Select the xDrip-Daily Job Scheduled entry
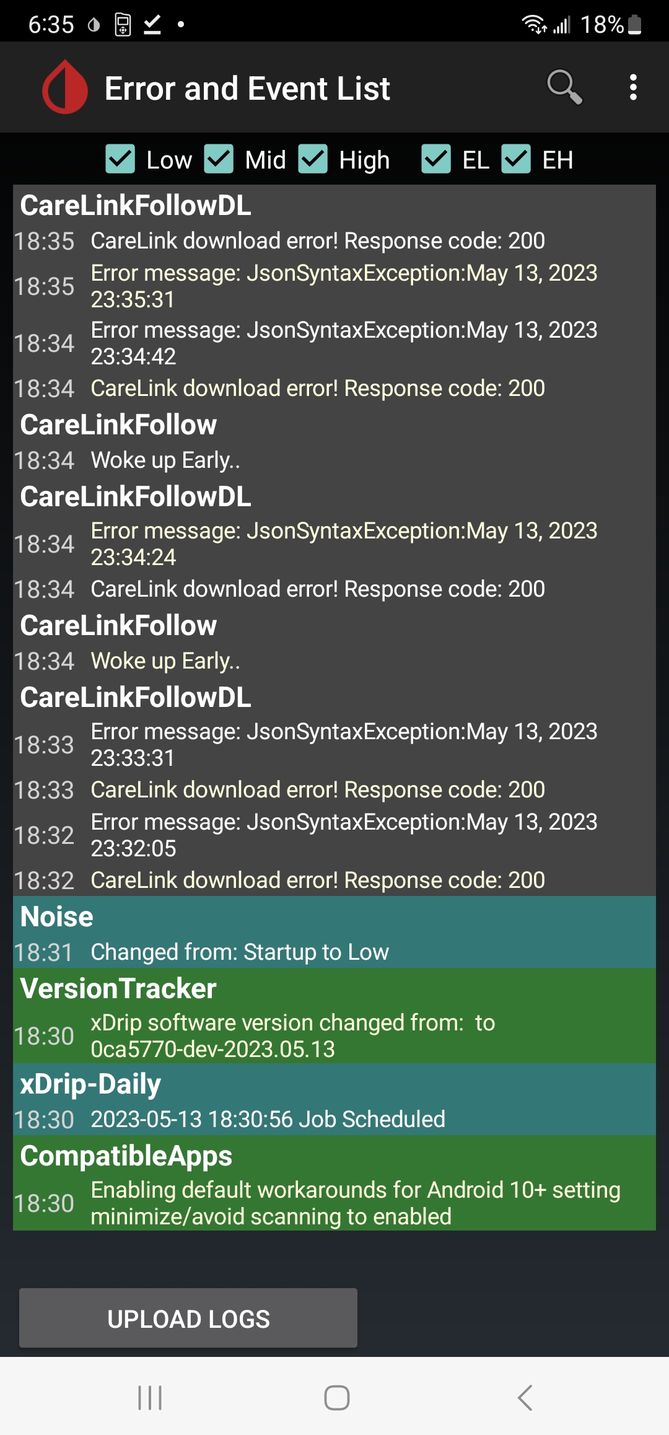The width and height of the screenshot is (669, 1435). click(x=268, y=1120)
